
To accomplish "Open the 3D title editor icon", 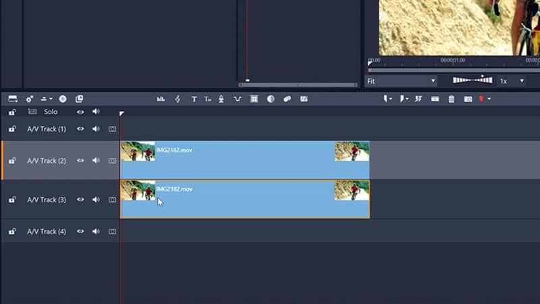I will point(208,99).
